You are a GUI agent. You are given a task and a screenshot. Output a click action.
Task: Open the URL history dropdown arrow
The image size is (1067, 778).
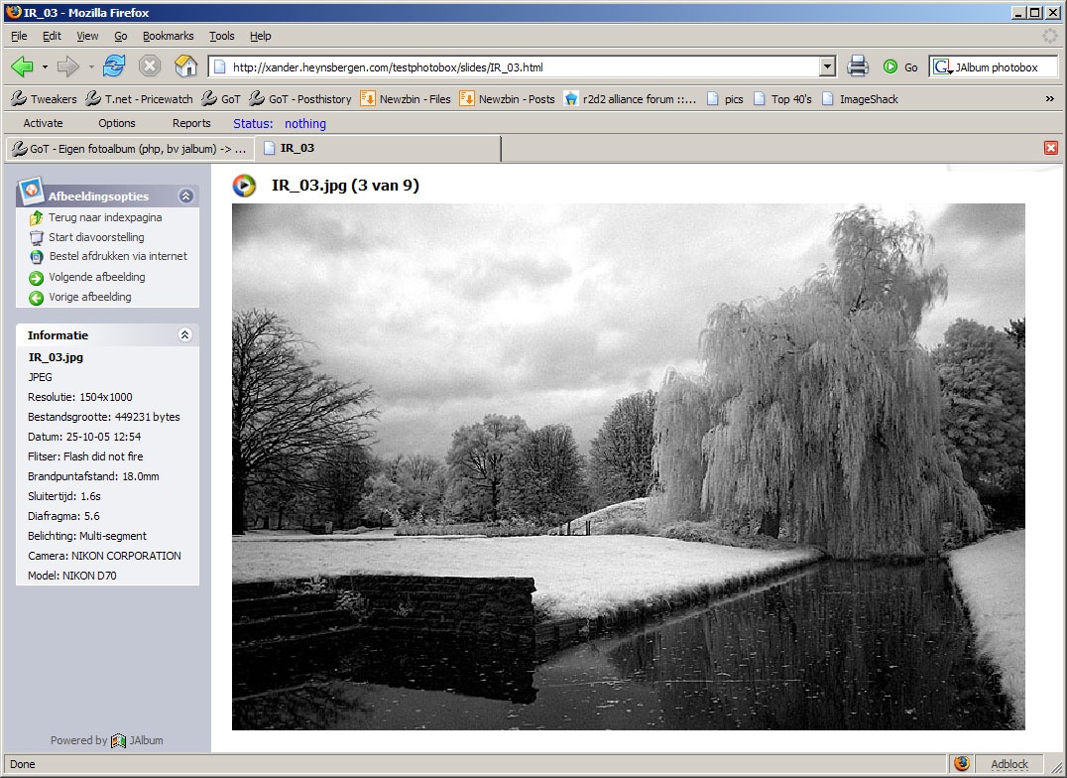coord(827,66)
